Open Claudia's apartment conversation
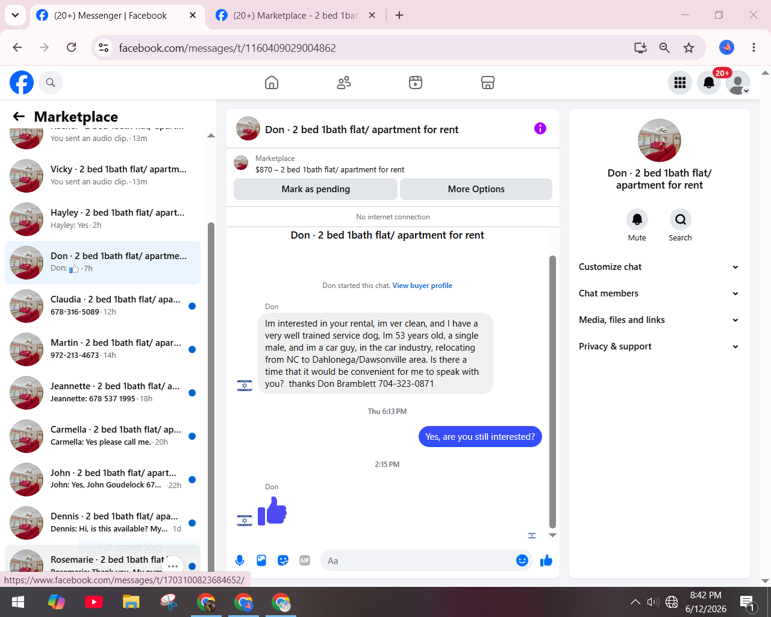 102,305
